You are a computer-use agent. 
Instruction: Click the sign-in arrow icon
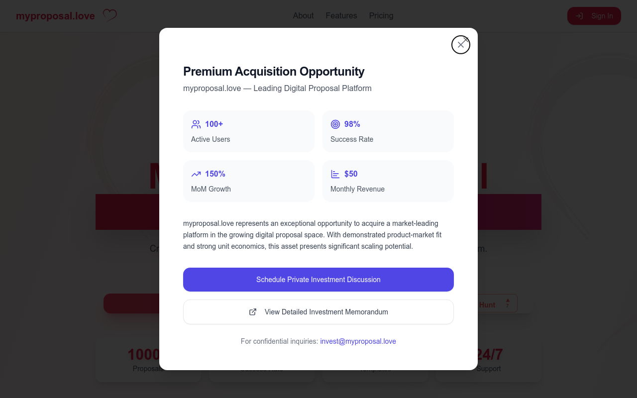[x=579, y=16]
